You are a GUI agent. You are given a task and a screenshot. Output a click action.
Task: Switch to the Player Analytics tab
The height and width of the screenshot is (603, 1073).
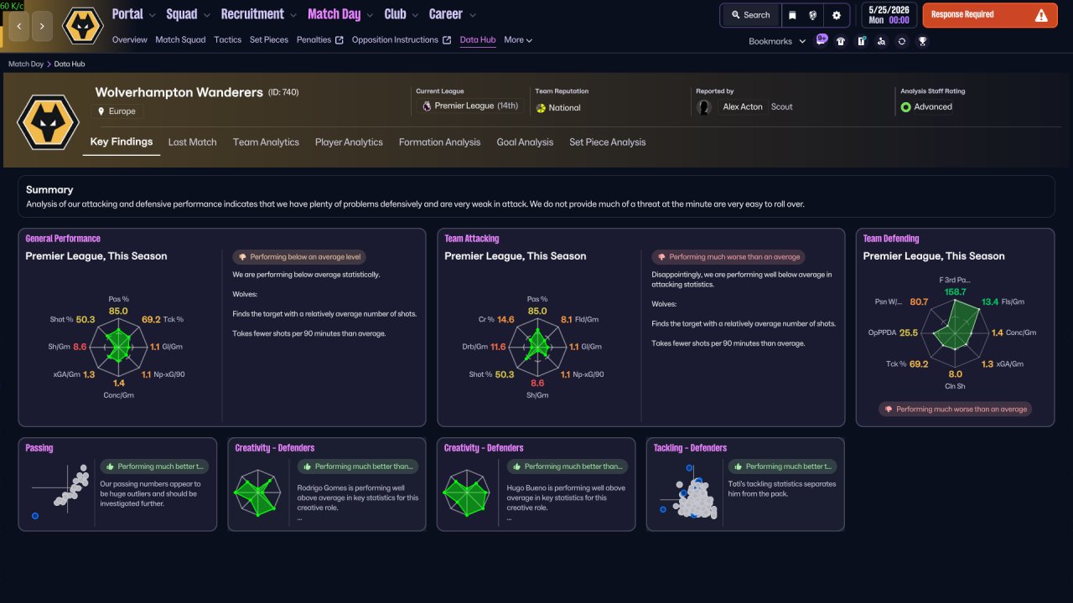click(349, 142)
